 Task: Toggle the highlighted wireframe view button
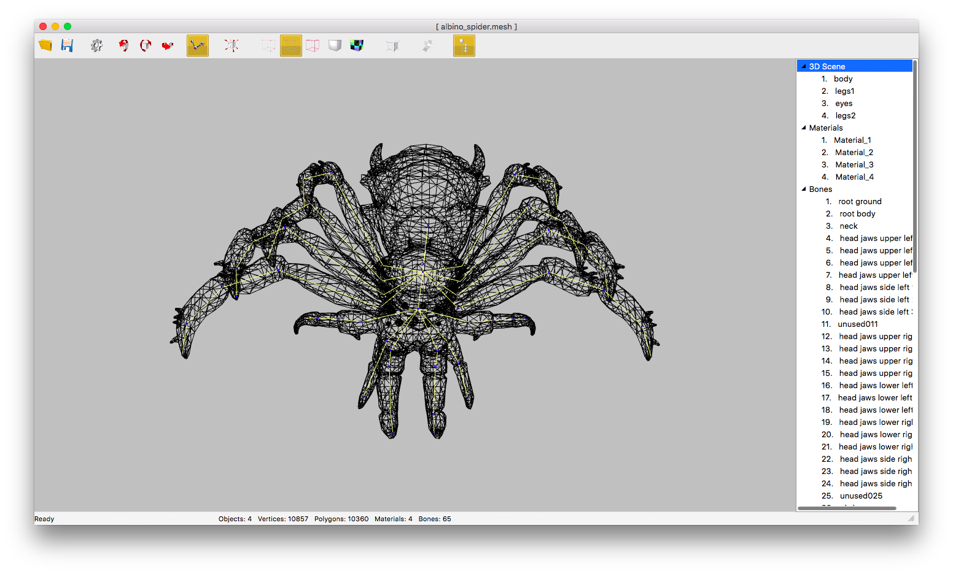291,45
